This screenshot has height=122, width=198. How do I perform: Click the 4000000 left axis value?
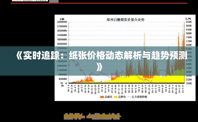pyautogui.click(x=62, y=39)
